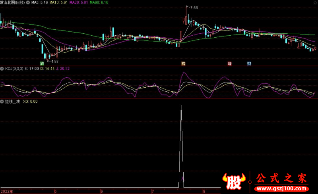
Task: Click the MA10 moving average label
Action: [x=57, y=2]
